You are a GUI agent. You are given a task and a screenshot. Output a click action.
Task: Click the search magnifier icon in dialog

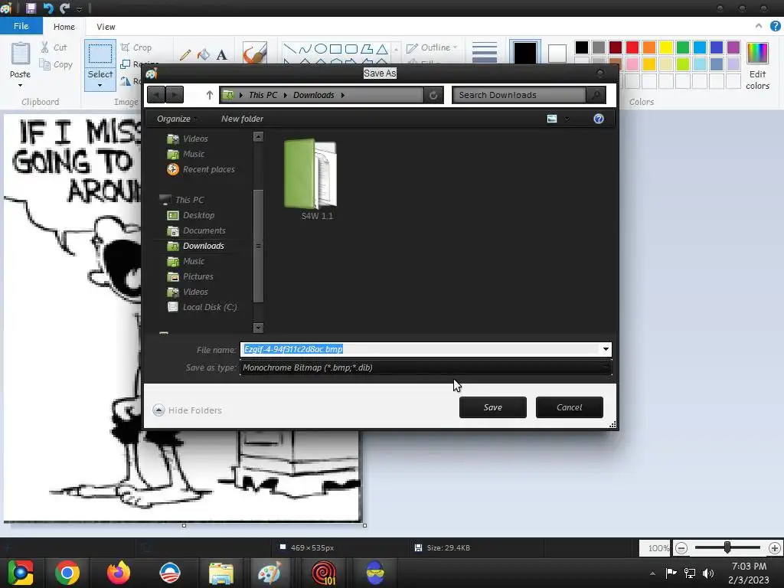[596, 95]
